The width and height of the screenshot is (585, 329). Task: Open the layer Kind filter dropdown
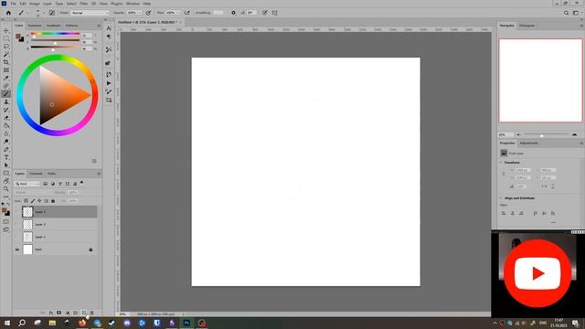point(27,184)
